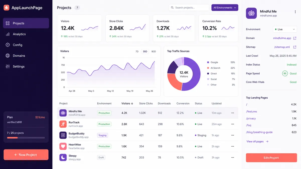Viewport: 301px width, 169px height.
Task: Select the 90D range toggle
Action: tap(154, 51)
